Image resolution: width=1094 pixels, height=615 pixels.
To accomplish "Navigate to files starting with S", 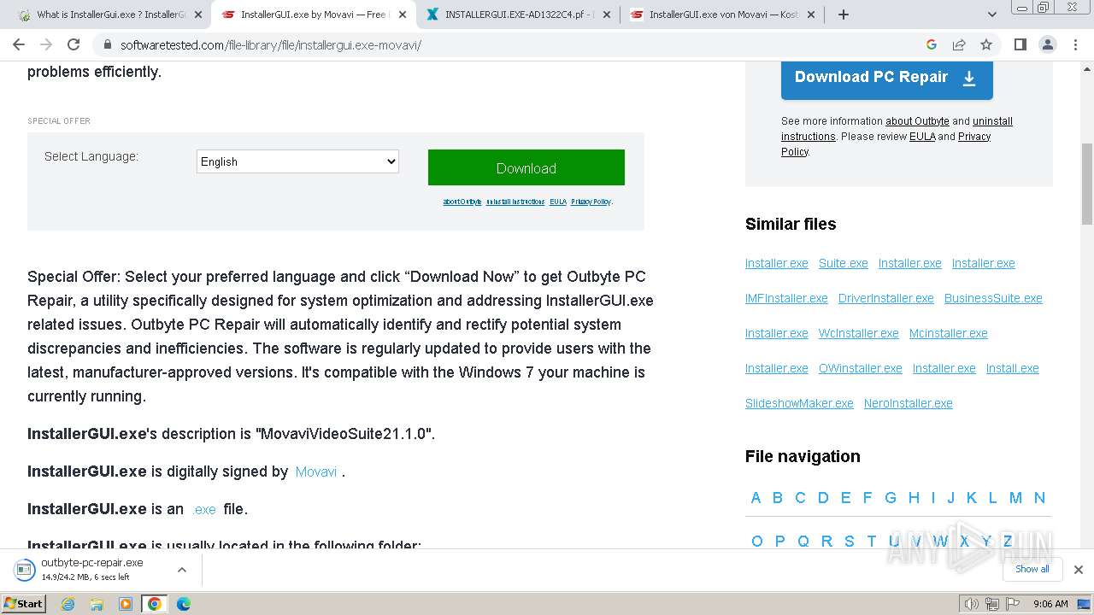I will (850, 542).
